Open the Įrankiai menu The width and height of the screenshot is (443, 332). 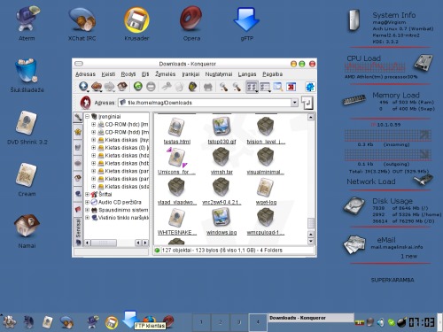coord(190,74)
